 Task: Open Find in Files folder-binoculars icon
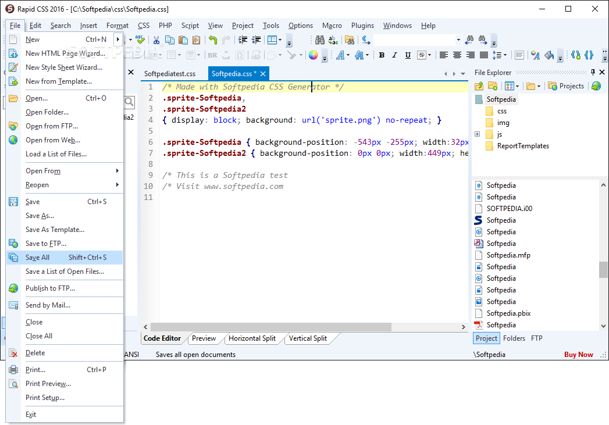pyautogui.click(x=350, y=40)
